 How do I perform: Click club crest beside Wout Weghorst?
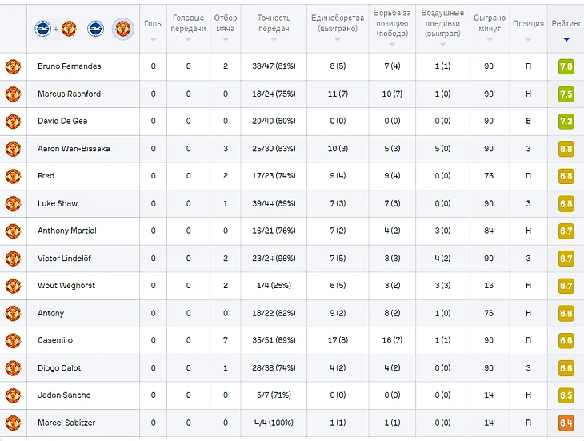pos(13,286)
